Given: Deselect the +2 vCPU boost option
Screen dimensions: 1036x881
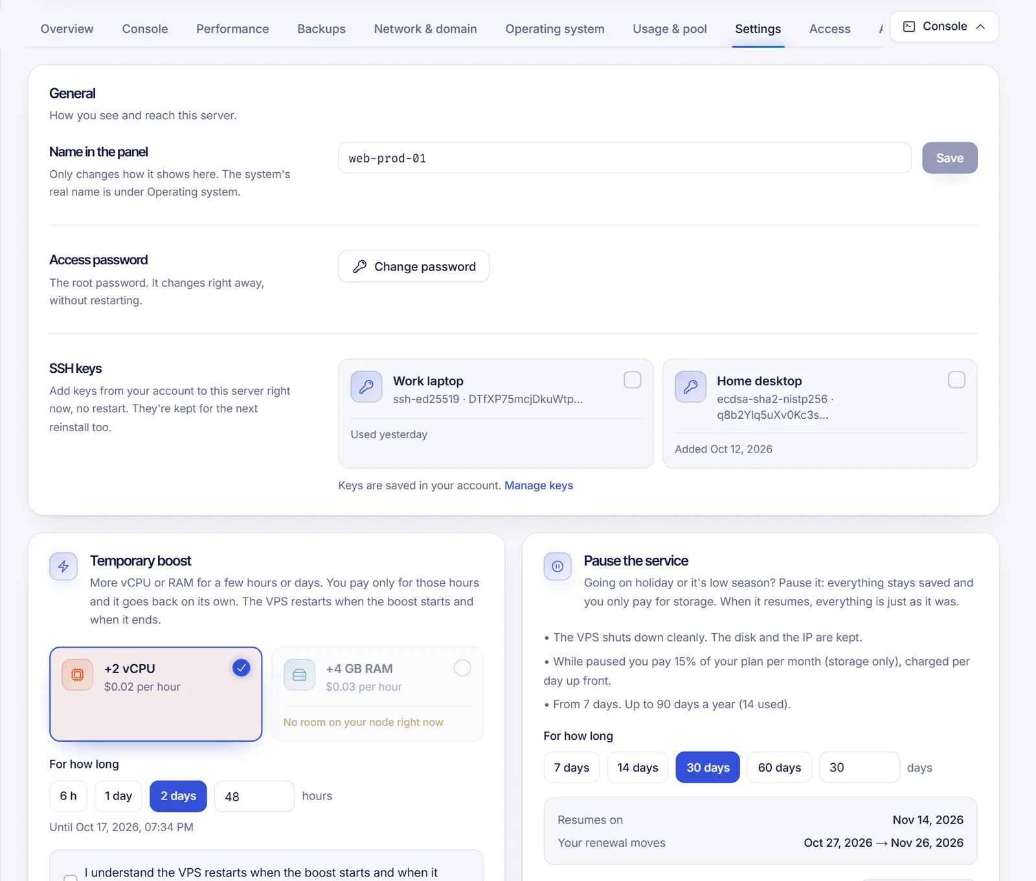Looking at the screenshot, I should pos(242,667).
